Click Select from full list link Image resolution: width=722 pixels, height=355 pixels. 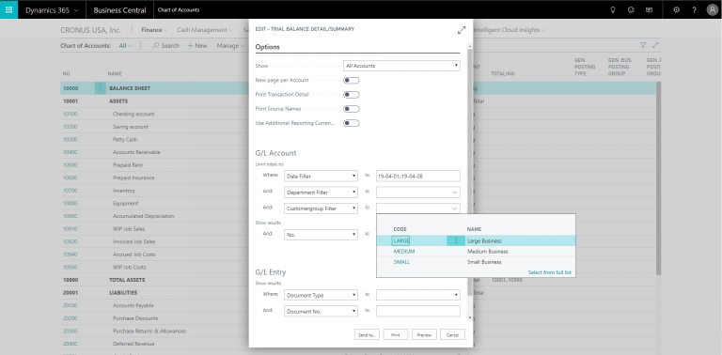tap(549, 272)
